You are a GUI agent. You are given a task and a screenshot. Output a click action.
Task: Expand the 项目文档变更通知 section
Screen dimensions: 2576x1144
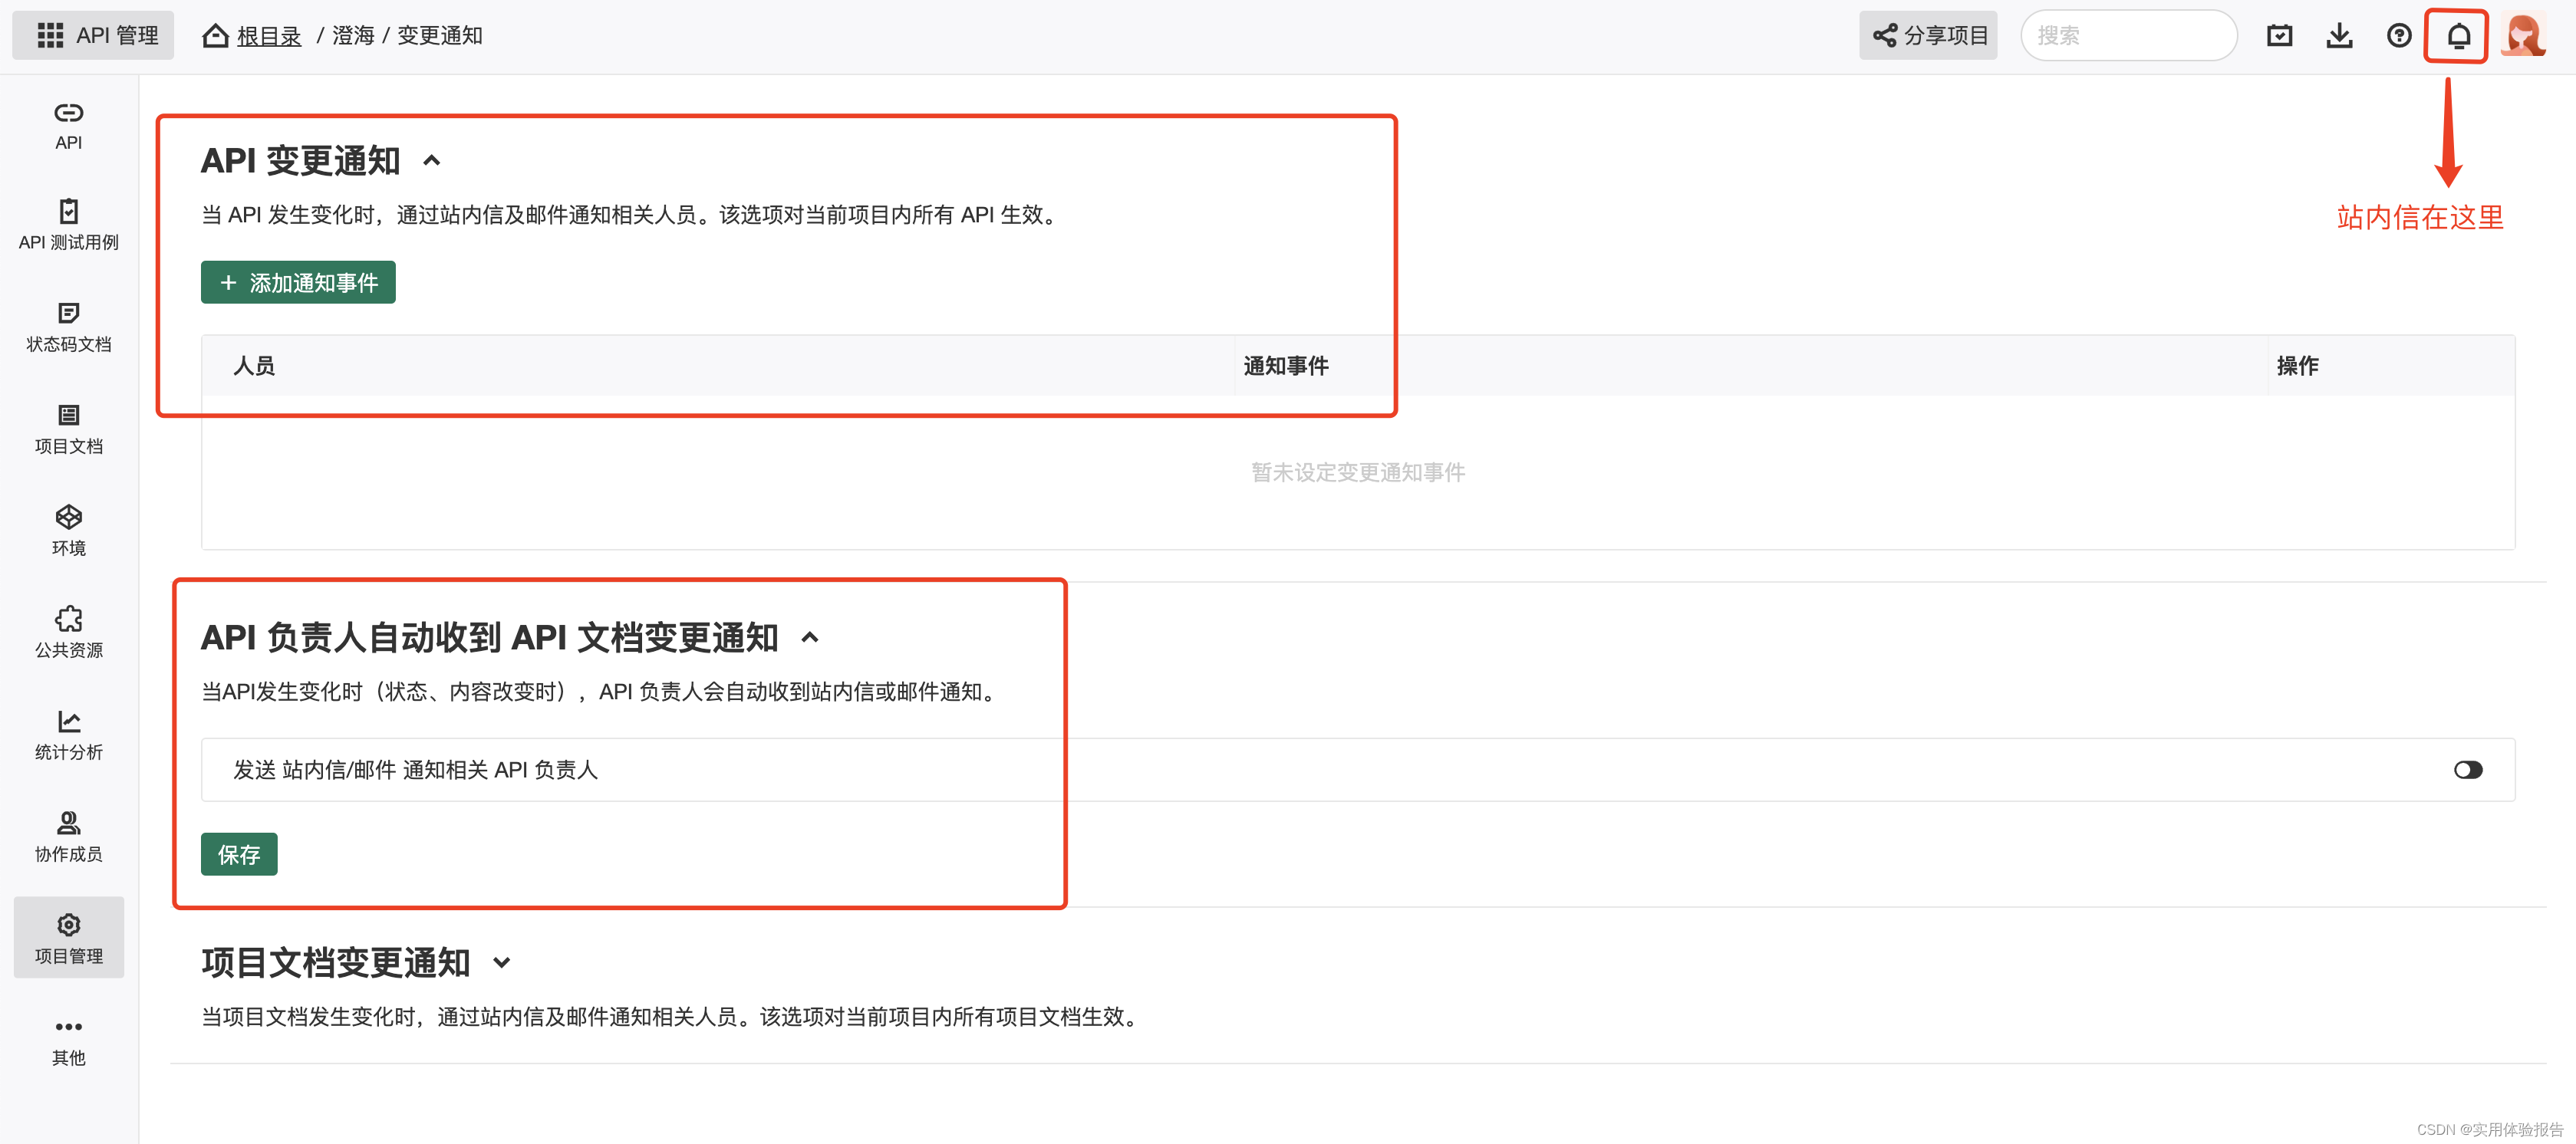click(x=502, y=962)
